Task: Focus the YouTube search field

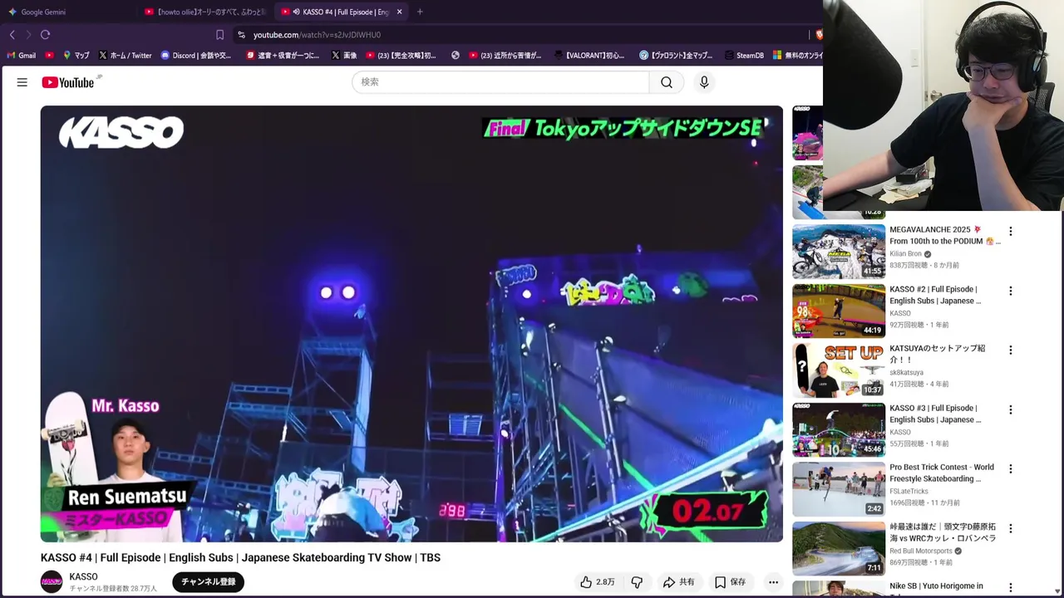Action: pos(500,82)
